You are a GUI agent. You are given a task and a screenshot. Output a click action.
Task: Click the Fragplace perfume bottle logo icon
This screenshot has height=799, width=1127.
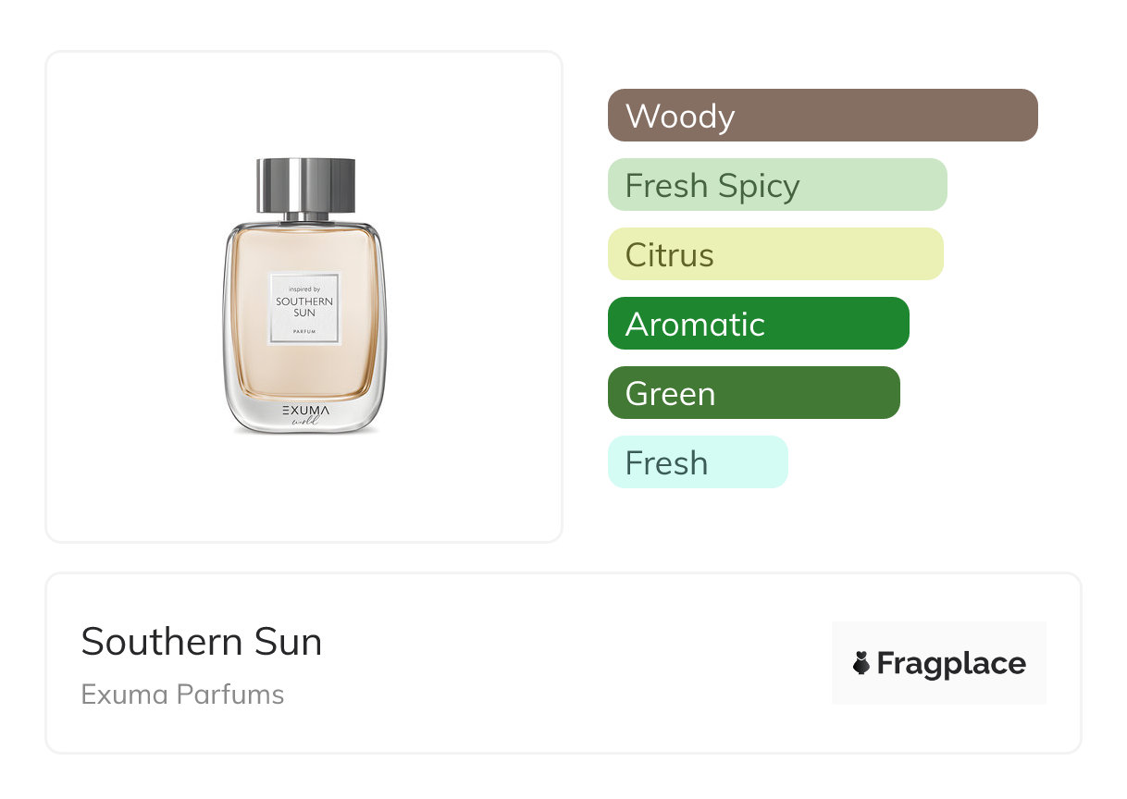point(862,663)
